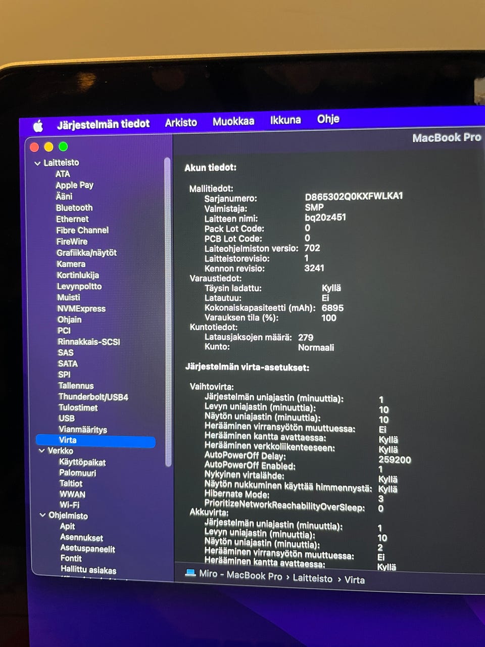Open the Ohje menu

click(328, 119)
